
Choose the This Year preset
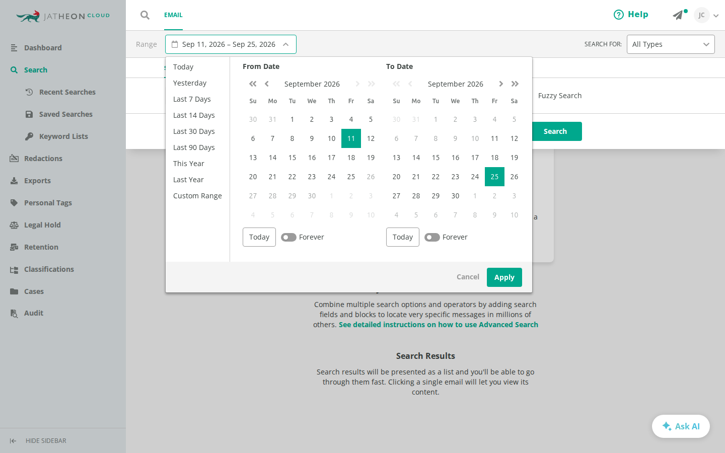coord(189,164)
